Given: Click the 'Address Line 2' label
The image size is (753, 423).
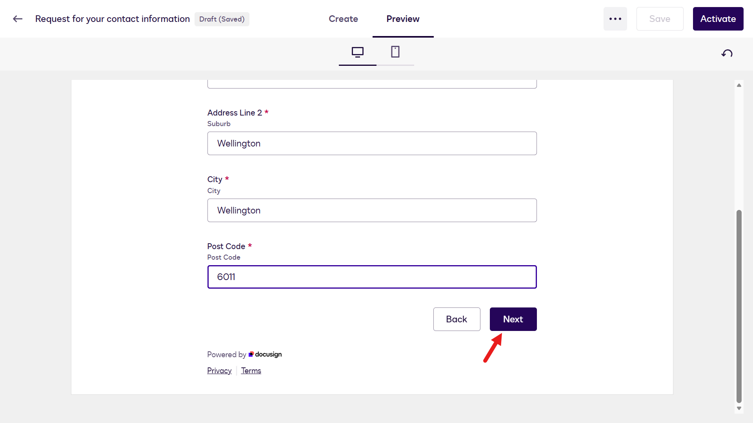Looking at the screenshot, I should [x=235, y=113].
